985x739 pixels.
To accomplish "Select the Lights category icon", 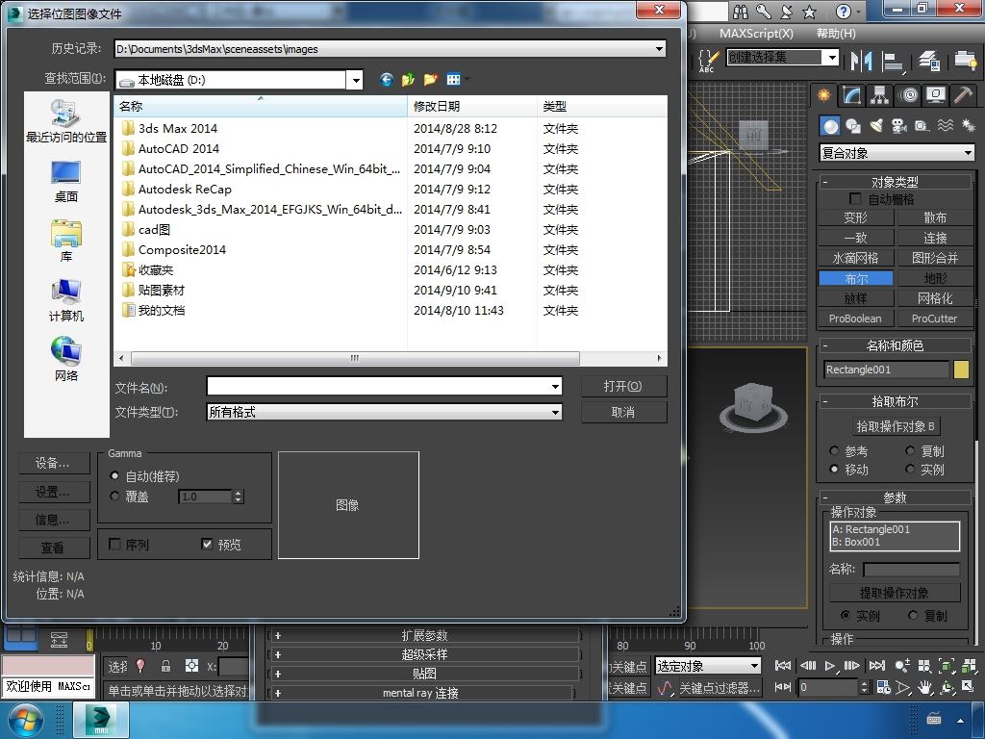I will pyautogui.click(x=876, y=126).
